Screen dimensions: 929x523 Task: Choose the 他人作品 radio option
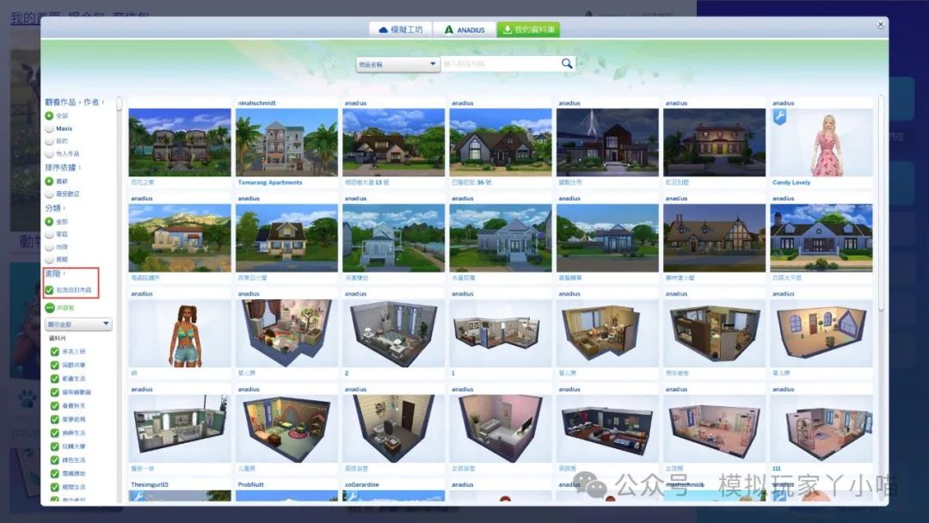click(x=50, y=153)
